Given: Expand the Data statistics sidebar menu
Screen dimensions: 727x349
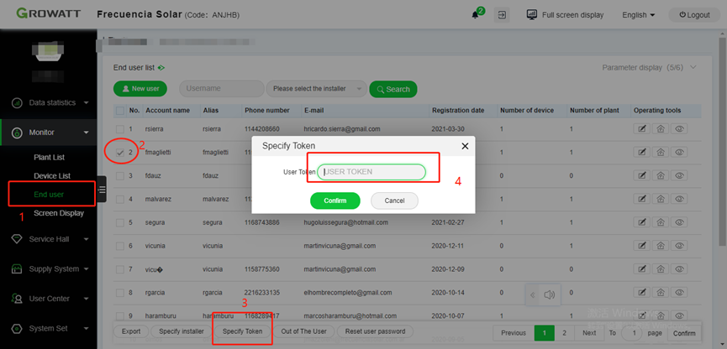Looking at the screenshot, I should tap(50, 103).
